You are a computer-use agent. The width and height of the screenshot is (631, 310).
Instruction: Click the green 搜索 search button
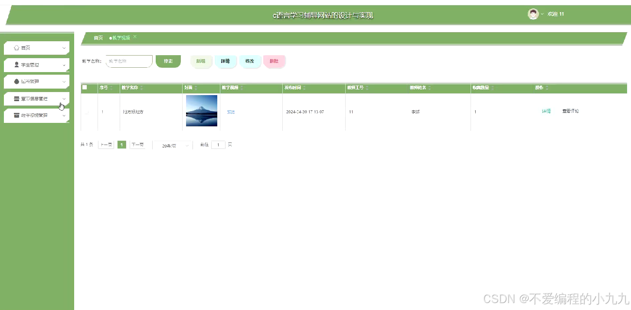(x=168, y=61)
